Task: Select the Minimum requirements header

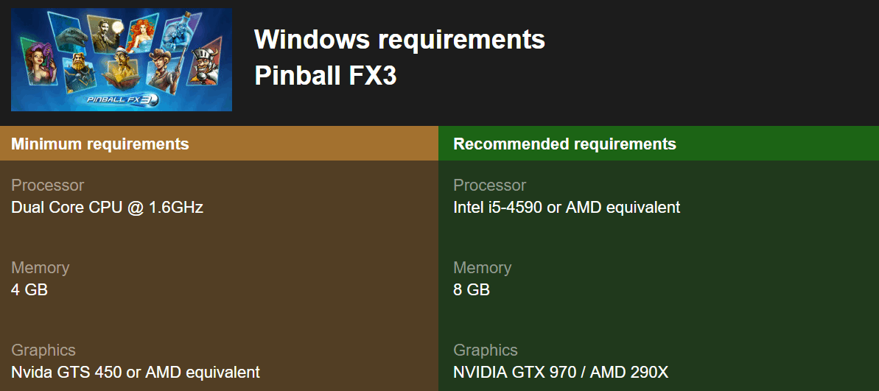Action: 100,144
